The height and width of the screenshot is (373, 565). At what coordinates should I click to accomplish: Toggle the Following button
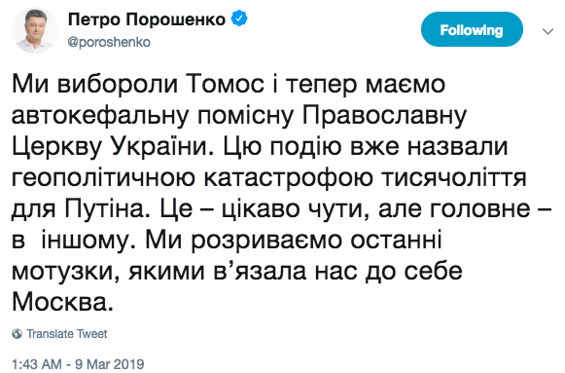tap(472, 29)
